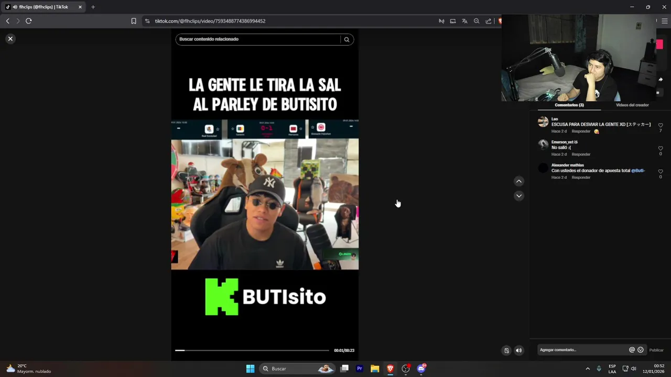Click the Publicar button
The image size is (671, 377).
click(656, 350)
